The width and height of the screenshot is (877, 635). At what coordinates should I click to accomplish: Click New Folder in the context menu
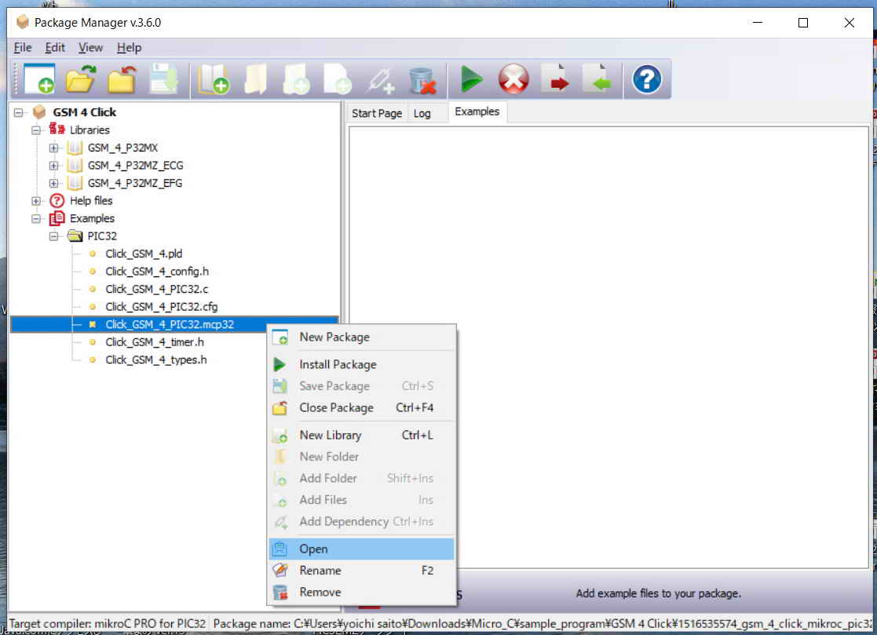(361, 457)
